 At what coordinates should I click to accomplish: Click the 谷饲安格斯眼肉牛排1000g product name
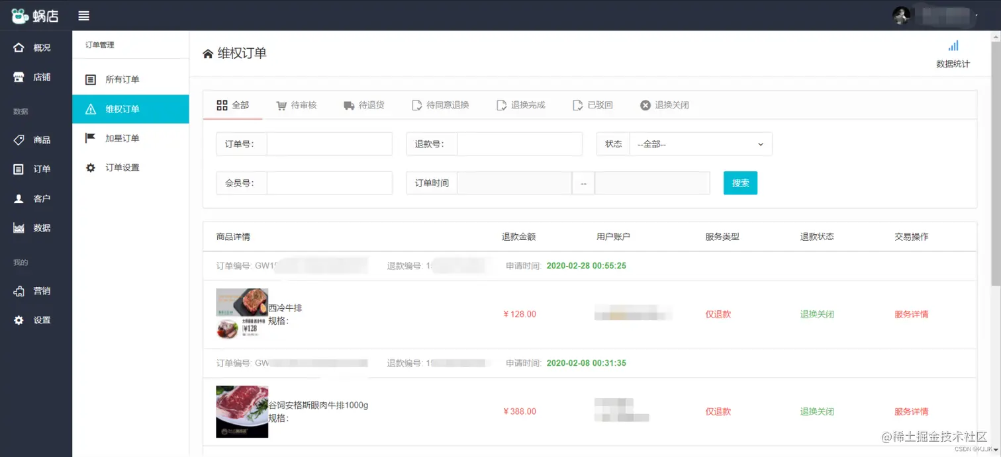click(318, 405)
